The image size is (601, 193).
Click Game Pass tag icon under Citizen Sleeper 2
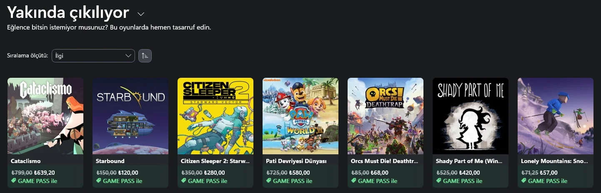point(184,181)
